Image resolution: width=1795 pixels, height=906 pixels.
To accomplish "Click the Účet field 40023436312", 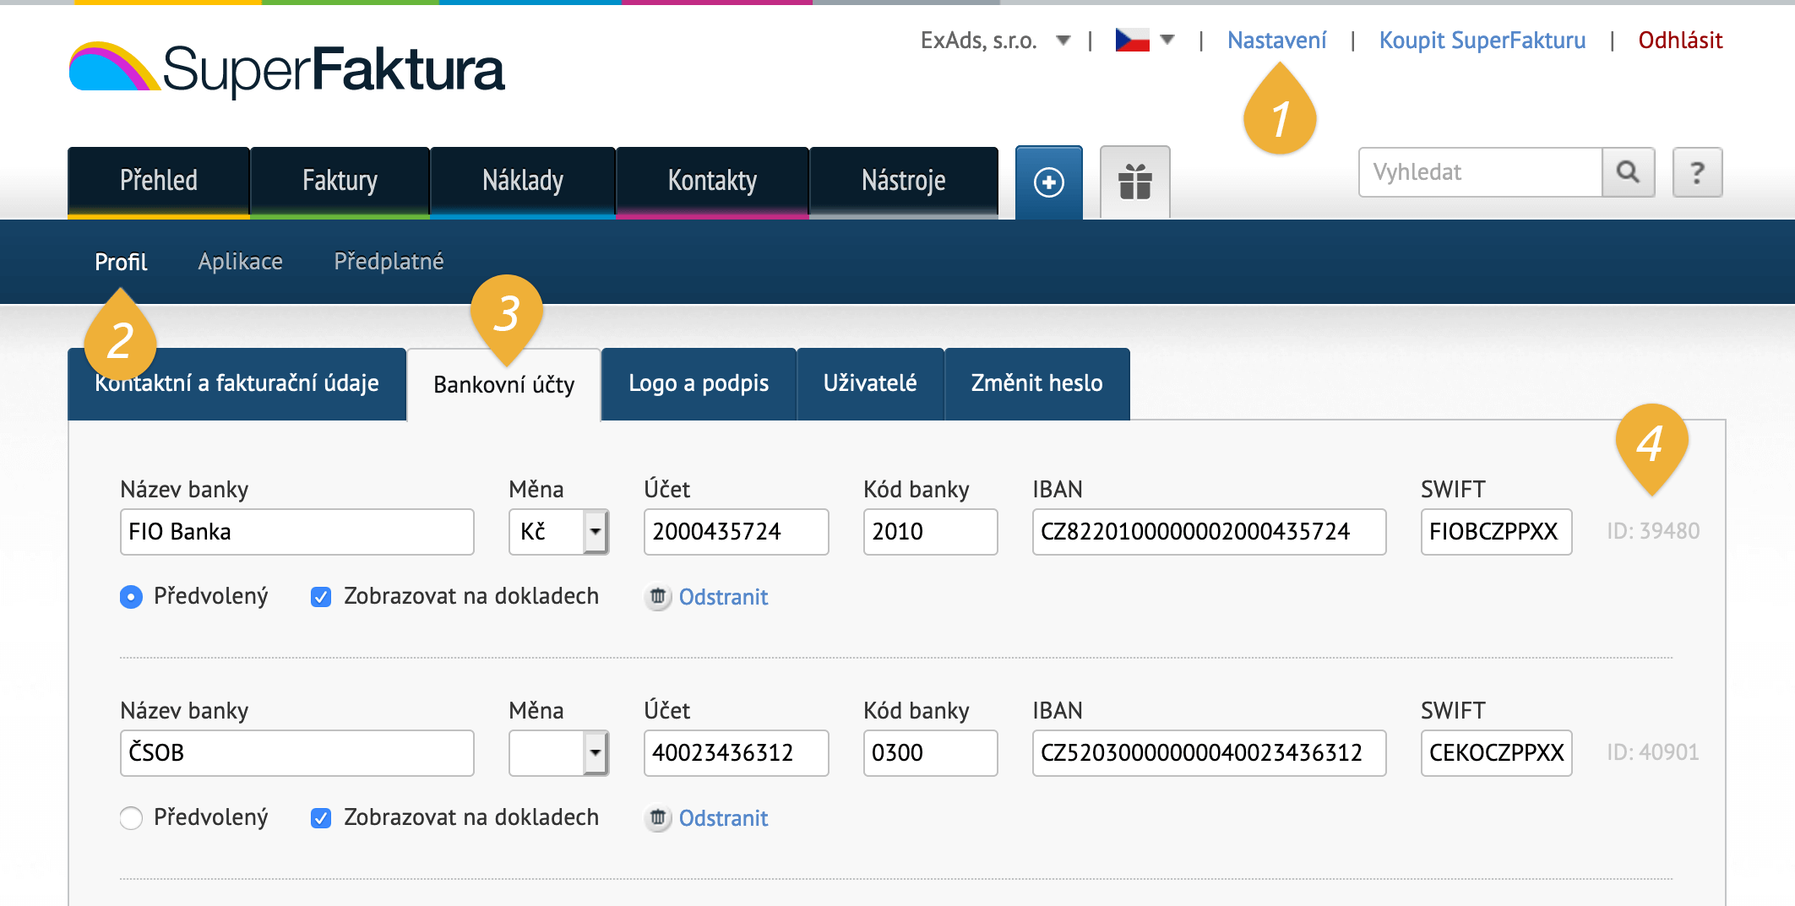I will [x=736, y=753].
